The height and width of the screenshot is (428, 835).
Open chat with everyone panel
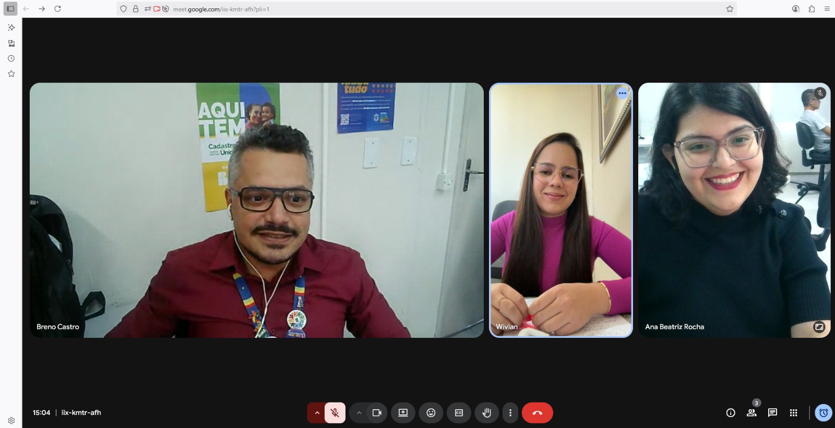[772, 413]
